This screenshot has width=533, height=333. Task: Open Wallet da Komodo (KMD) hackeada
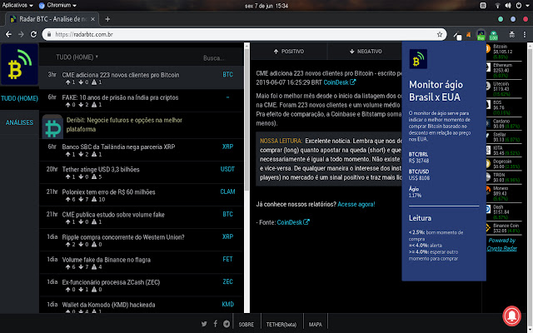[108, 305]
